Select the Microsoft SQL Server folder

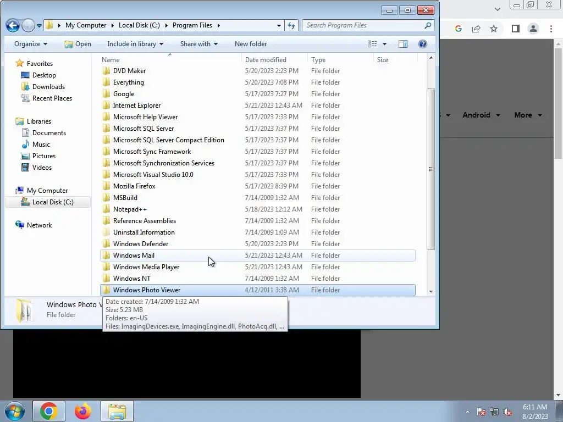(x=143, y=129)
